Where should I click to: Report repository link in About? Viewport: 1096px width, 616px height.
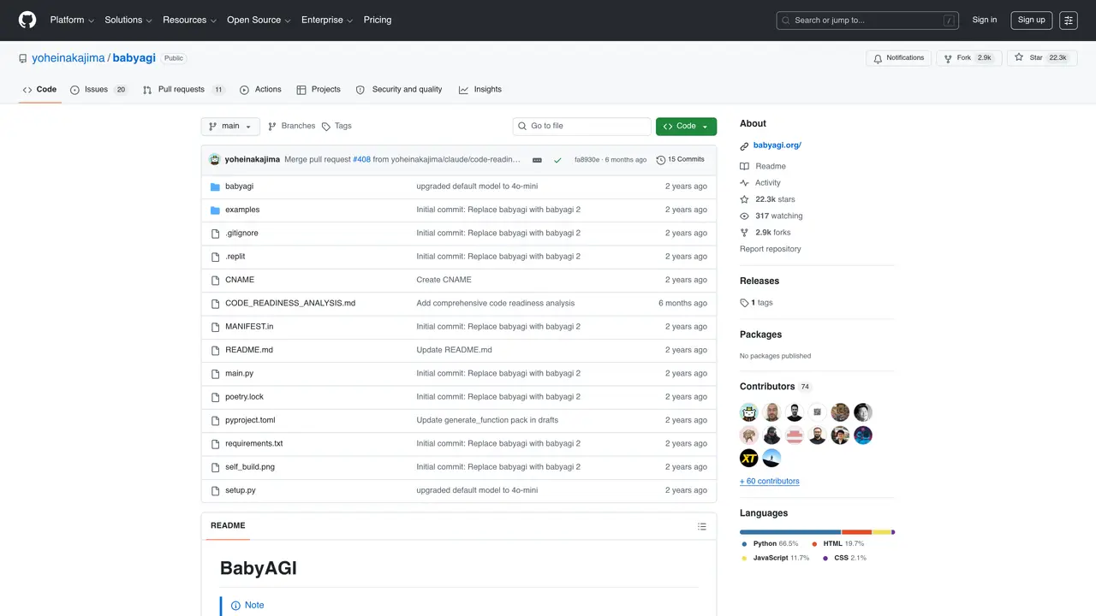click(771, 249)
